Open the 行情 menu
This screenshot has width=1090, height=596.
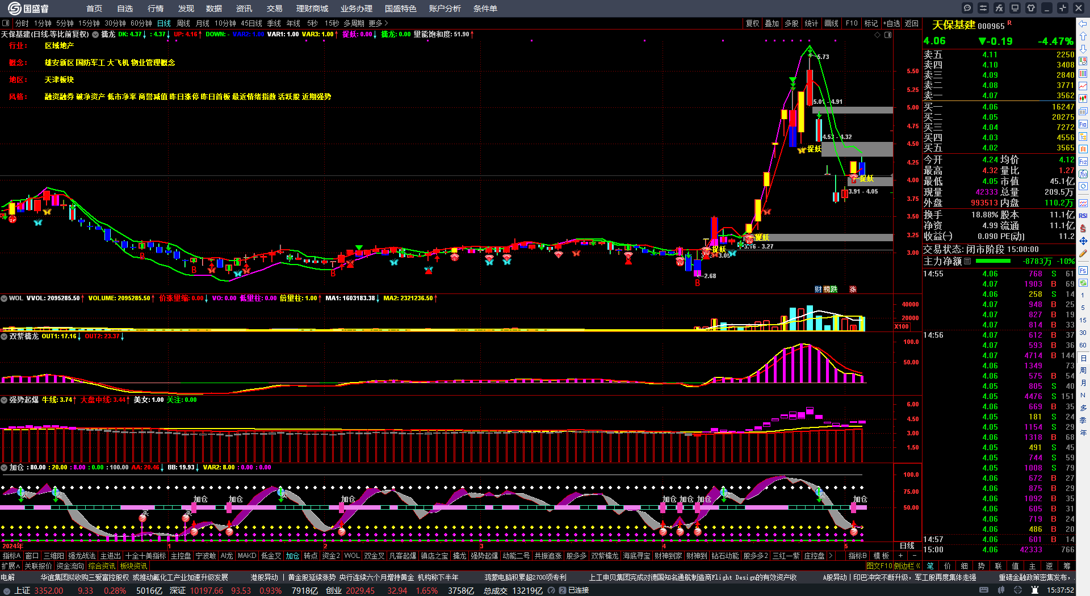pyautogui.click(x=156, y=9)
